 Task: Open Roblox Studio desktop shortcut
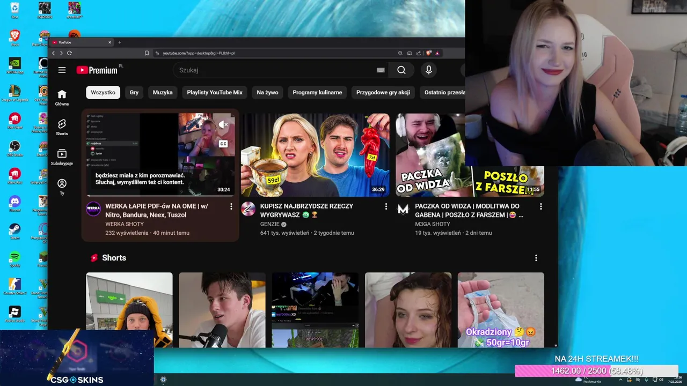click(x=14, y=314)
